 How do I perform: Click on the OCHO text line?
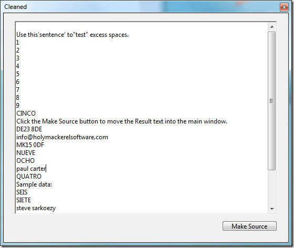[26, 161]
